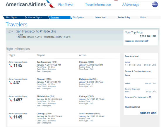The width and height of the screenshot is (161, 127).
Task: Click the oneworld globe icon
Action: pyautogui.click(x=155, y=4)
